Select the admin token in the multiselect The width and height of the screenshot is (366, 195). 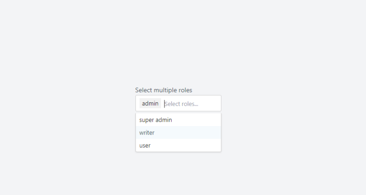150,103
